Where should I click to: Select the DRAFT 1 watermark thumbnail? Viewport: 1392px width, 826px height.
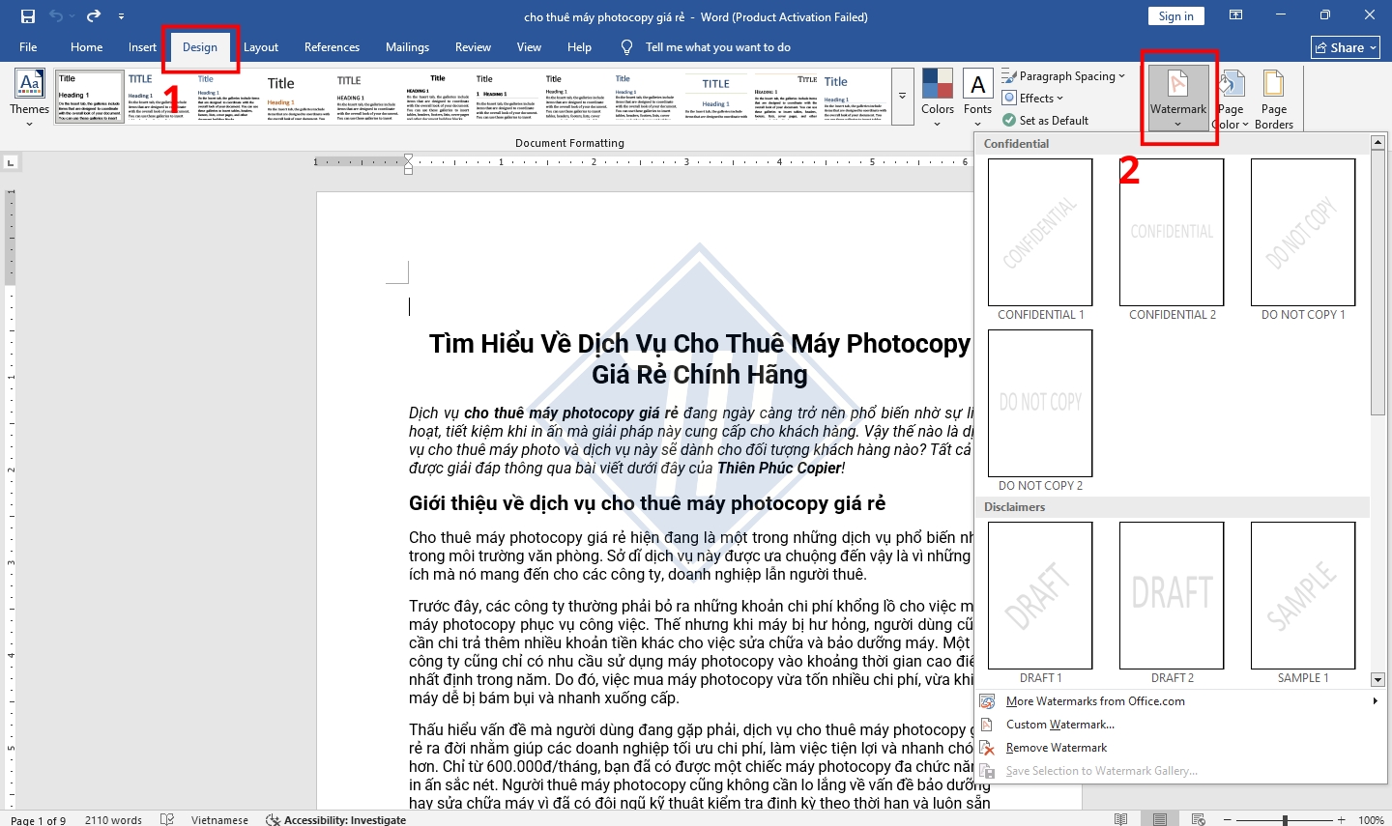click(x=1040, y=595)
